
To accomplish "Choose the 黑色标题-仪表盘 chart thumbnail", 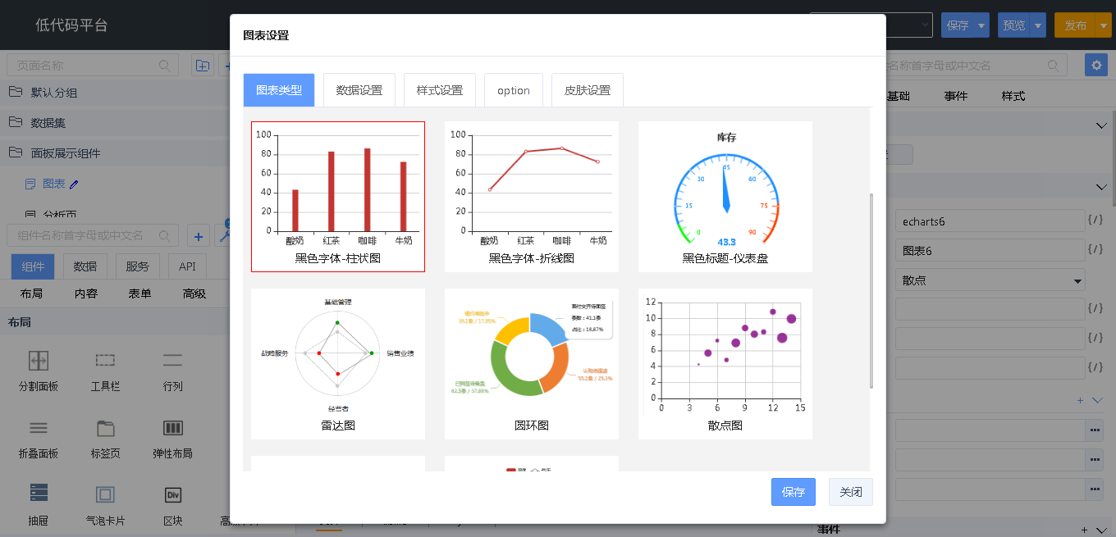I will 725,197.
